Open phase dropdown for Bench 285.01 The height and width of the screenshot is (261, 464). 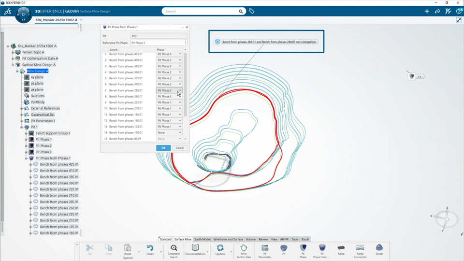point(180,90)
